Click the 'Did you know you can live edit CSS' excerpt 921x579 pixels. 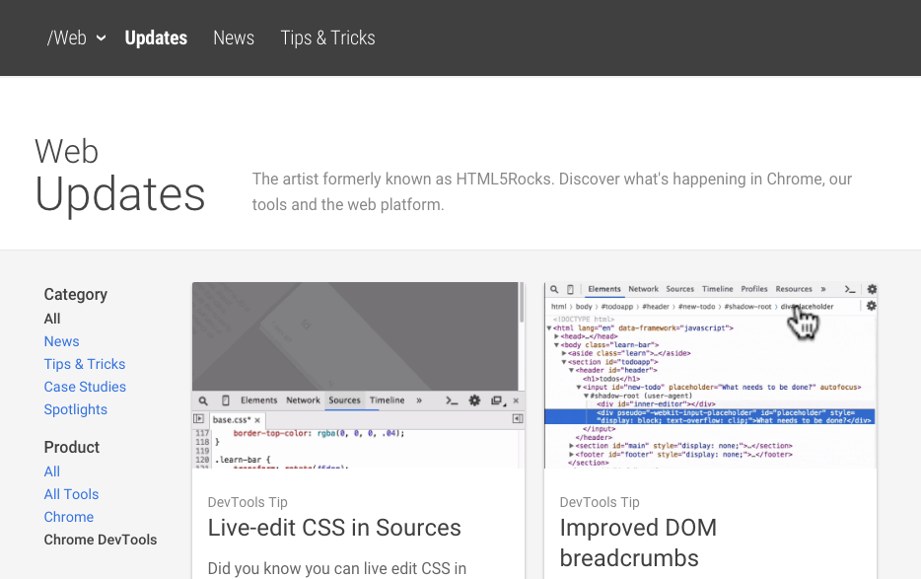click(x=337, y=568)
